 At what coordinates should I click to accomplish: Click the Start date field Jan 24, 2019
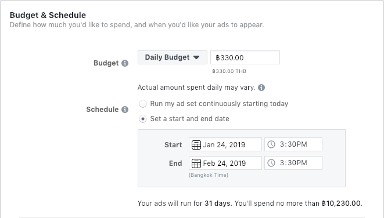coord(225,144)
